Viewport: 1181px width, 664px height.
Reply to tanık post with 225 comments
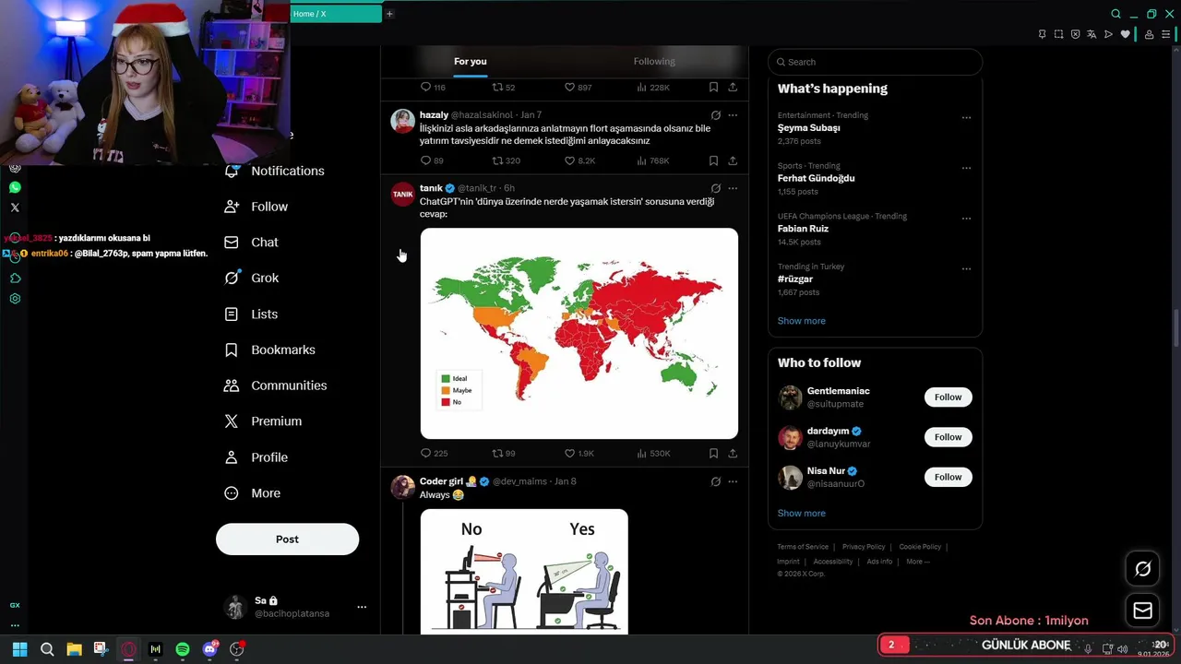coord(434,453)
